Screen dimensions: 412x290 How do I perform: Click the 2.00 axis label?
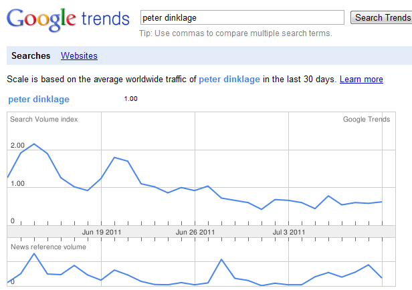click(x=17, y=146)
